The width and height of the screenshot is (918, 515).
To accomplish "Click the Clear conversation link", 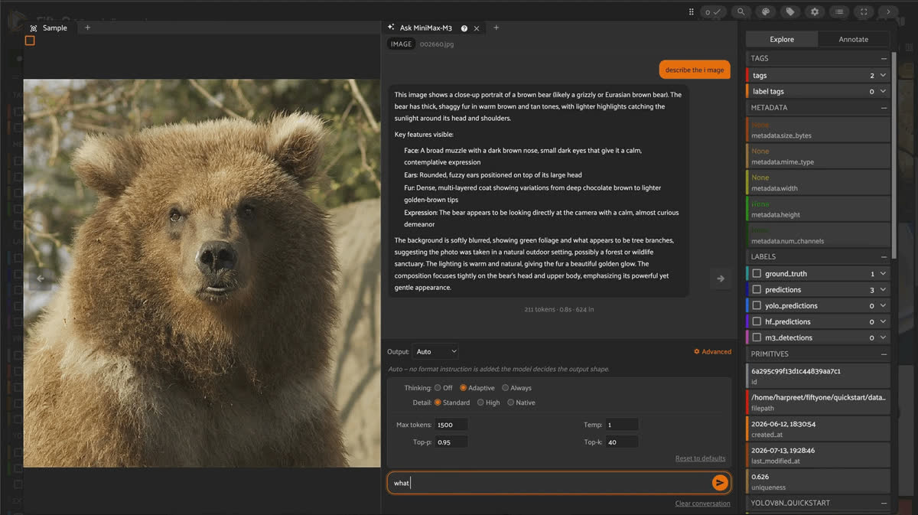I will (x=702, y=504).
